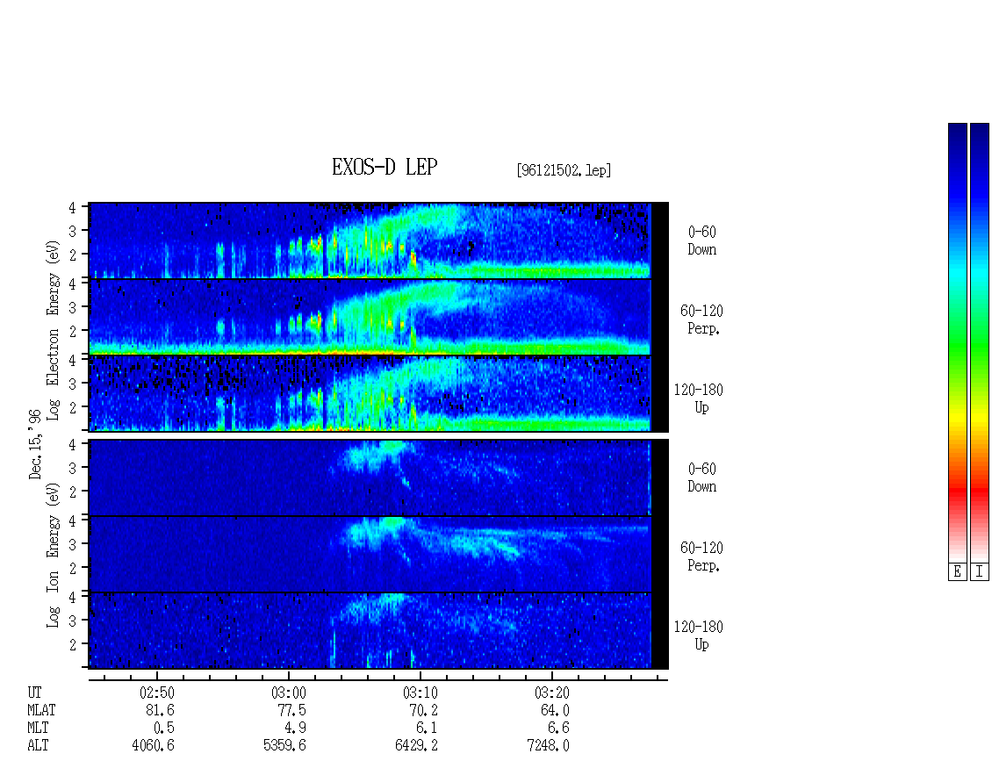992x768 pixels.
Task: Select the altitude value 5359.6
Action: point(284,745)
